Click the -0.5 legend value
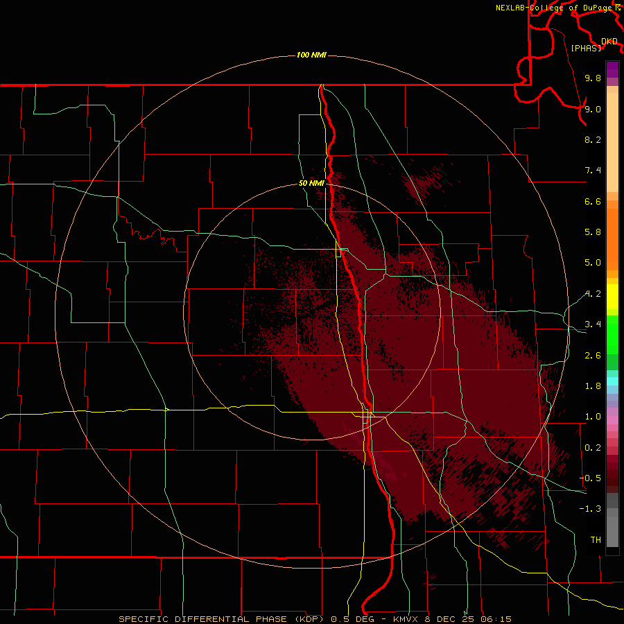624x624 pixels. click(590, 478)
